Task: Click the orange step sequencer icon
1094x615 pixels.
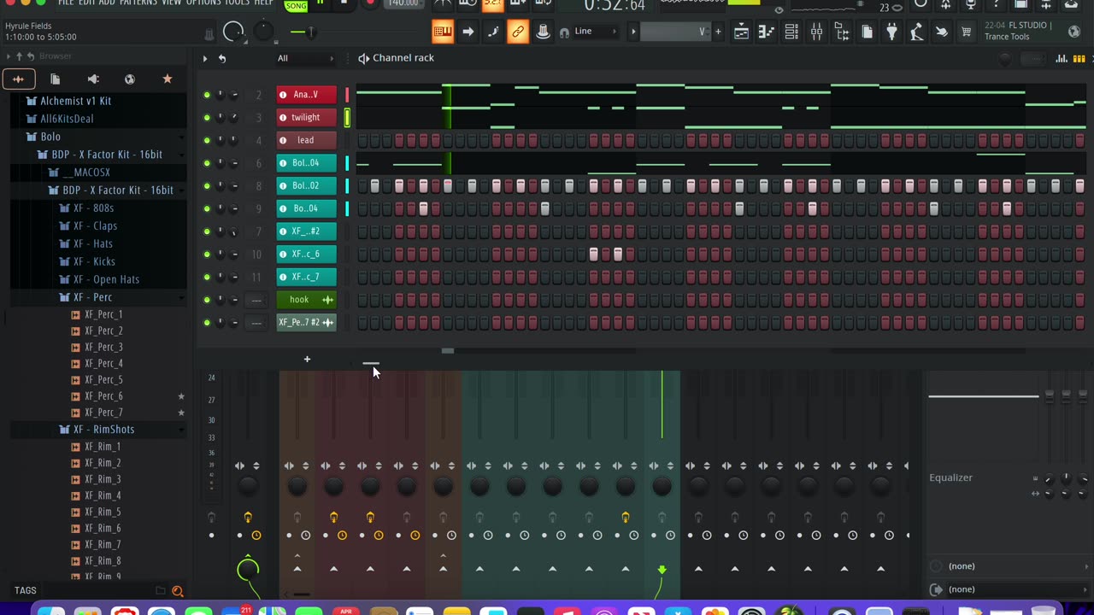Action: pos(1079,58)
